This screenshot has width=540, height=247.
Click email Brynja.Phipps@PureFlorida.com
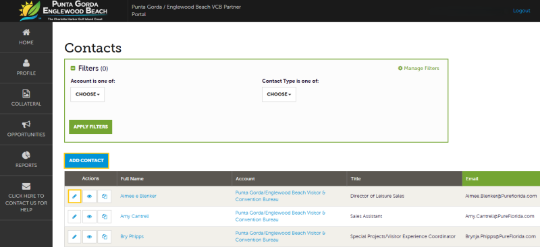pos(501,237)
